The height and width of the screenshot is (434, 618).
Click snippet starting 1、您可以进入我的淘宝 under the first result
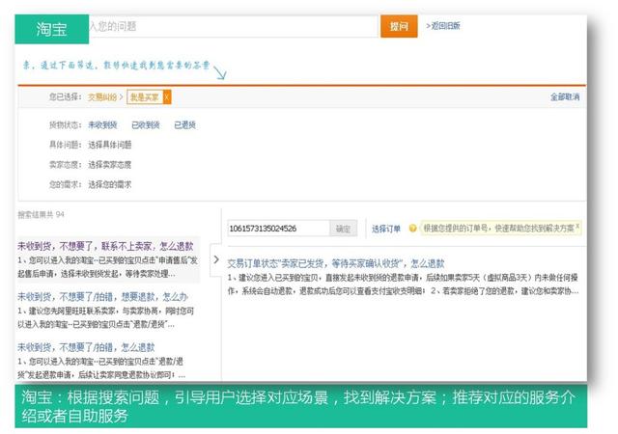[107, 267]
